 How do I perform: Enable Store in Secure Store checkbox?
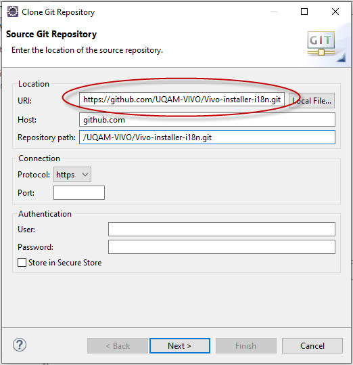tap(22, 263)
